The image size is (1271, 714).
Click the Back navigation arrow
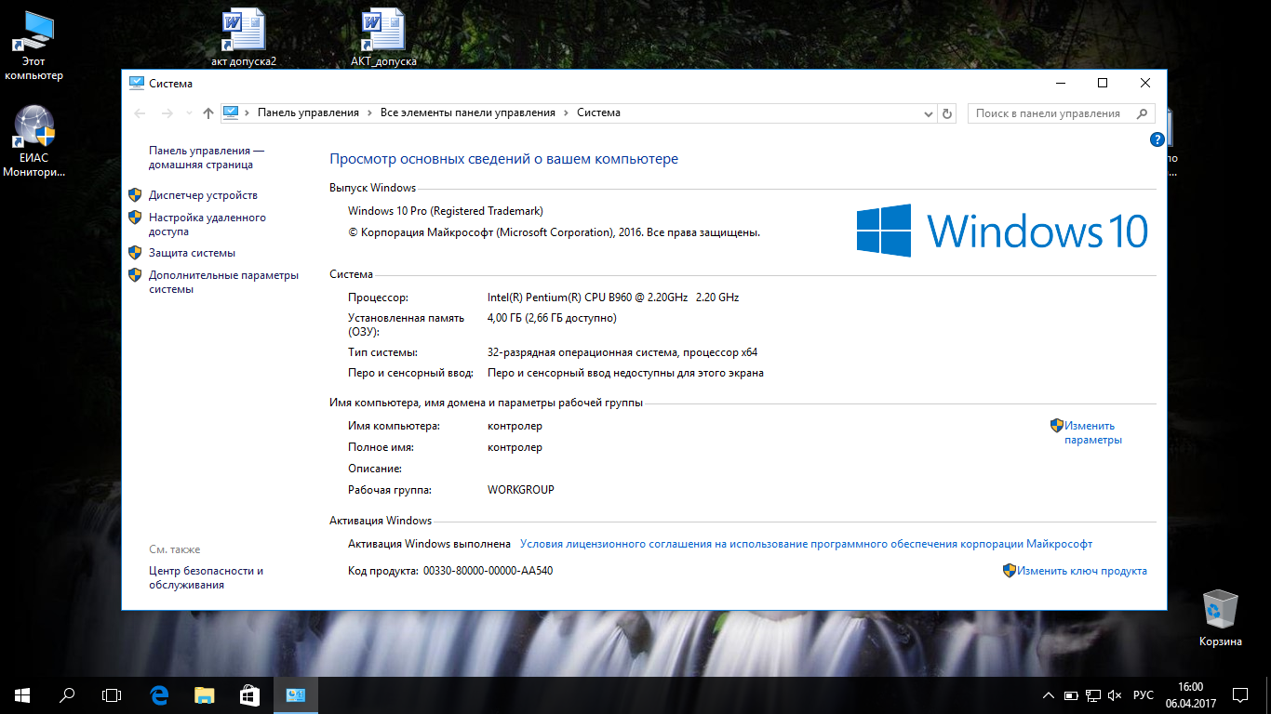[140, 112]
